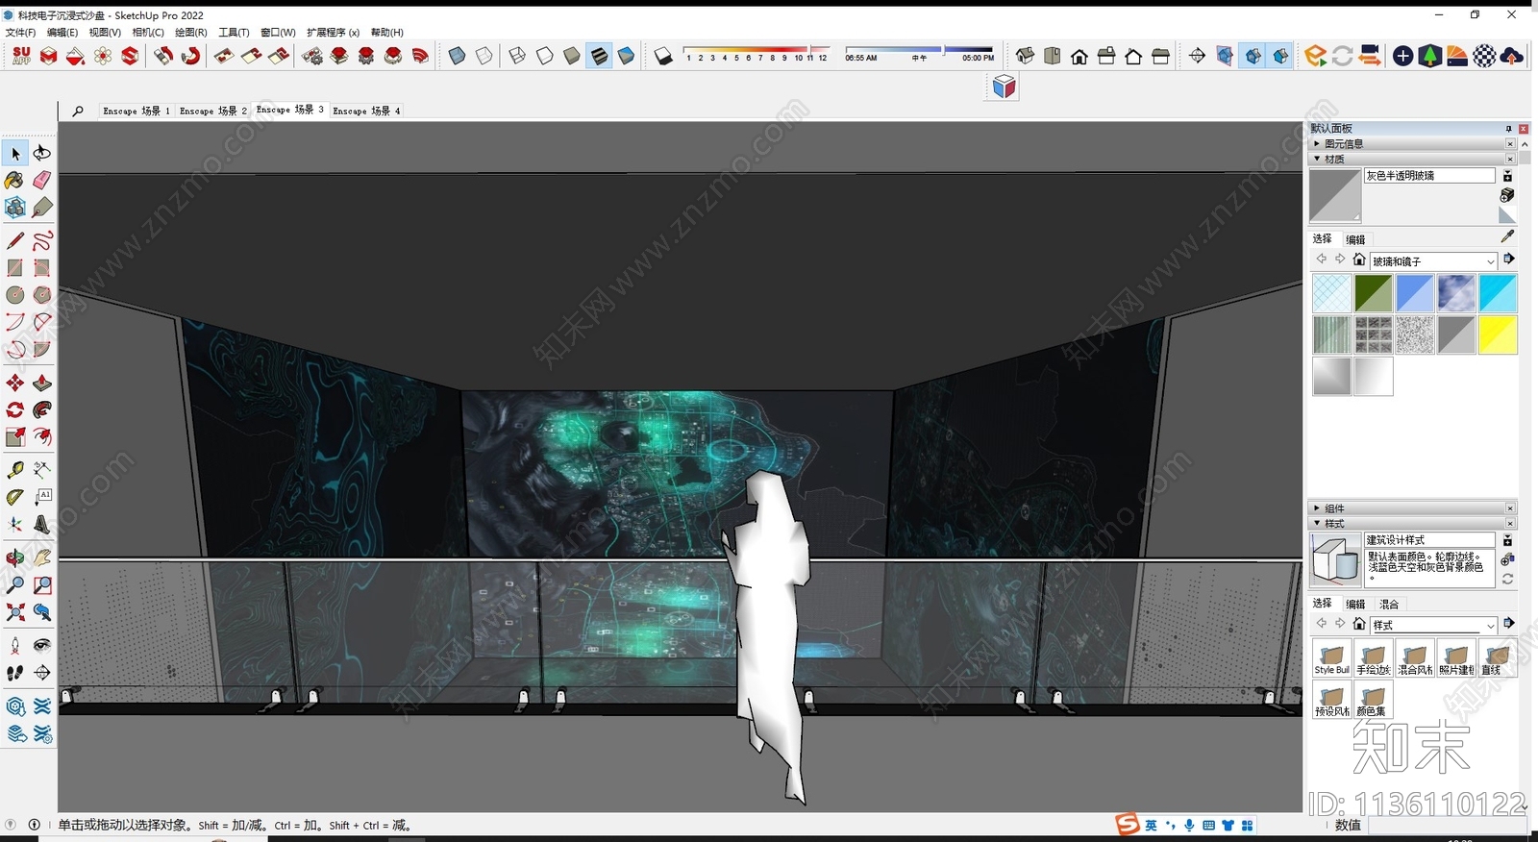The width and height of the screenshot is (1538, 842).
Task: Close the 材质 panel
Action: pyautogui.click(x=1510, y=160)
